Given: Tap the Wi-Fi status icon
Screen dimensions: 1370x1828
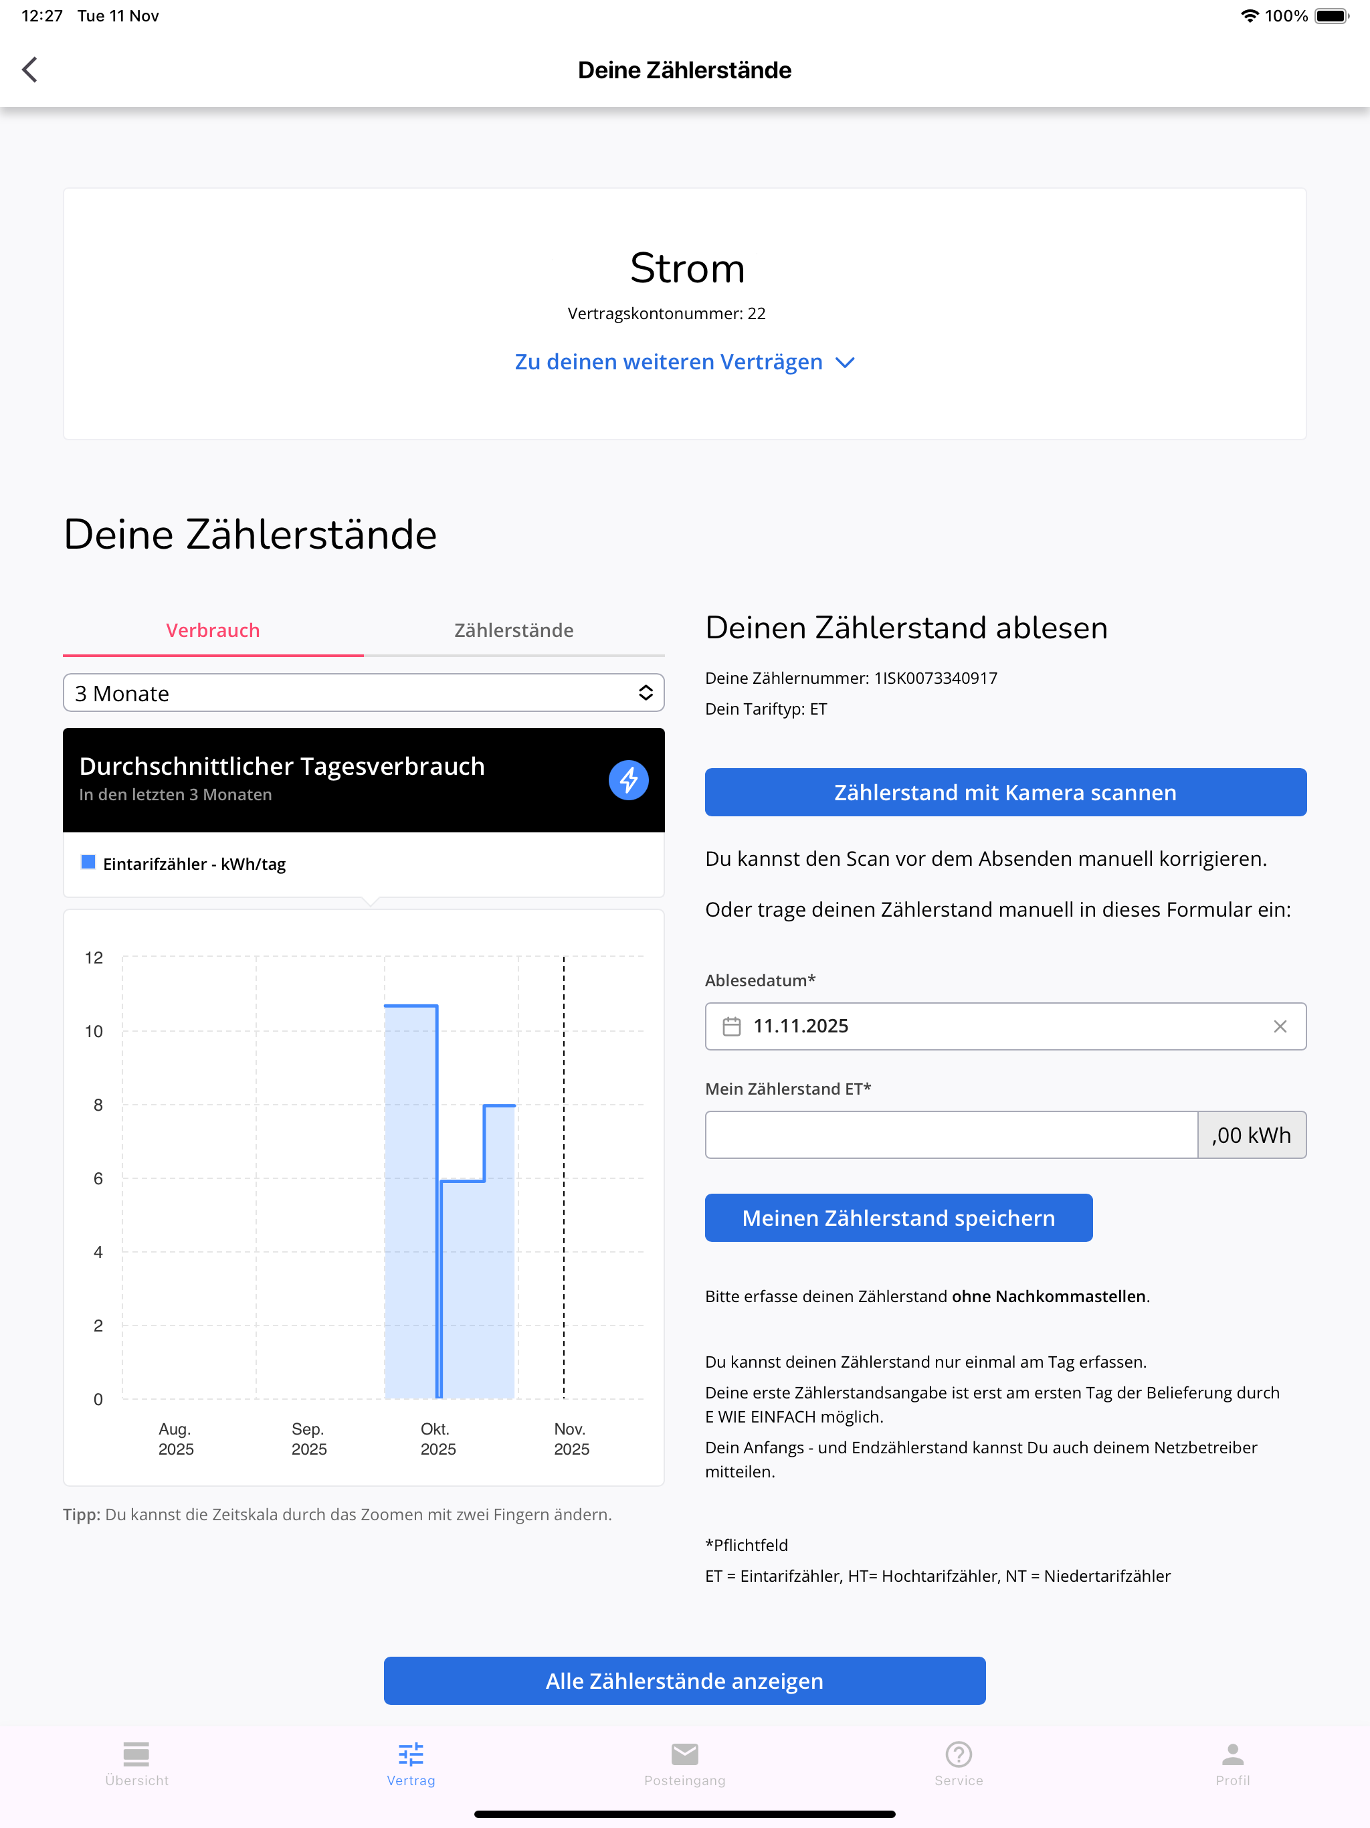Looking at the screenshot, I should coord(1250,15).
